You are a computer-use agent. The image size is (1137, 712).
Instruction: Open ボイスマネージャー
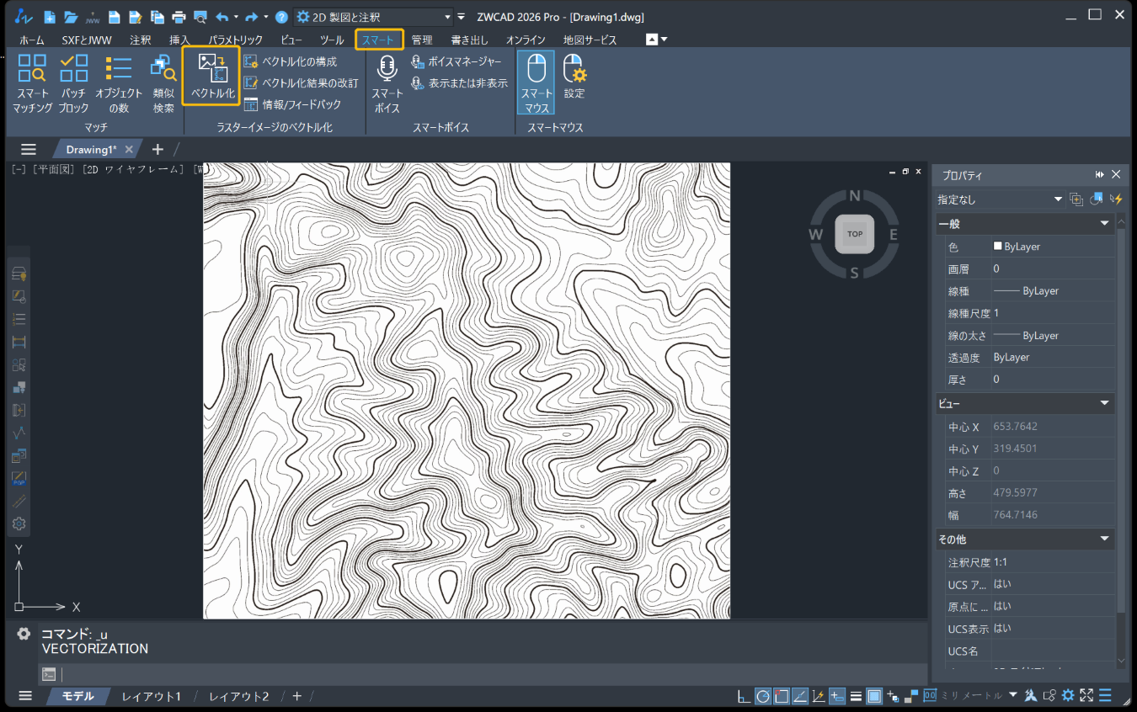coord(456,61)
